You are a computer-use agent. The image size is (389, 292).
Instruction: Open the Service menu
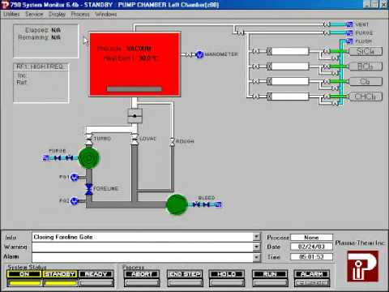point(34,14)
